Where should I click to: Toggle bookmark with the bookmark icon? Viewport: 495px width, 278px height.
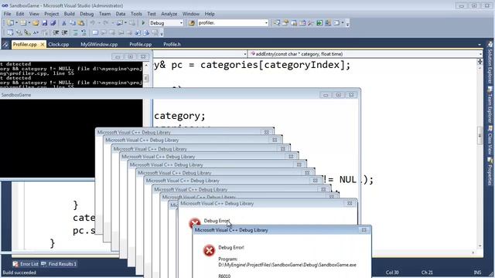(95, 32)
